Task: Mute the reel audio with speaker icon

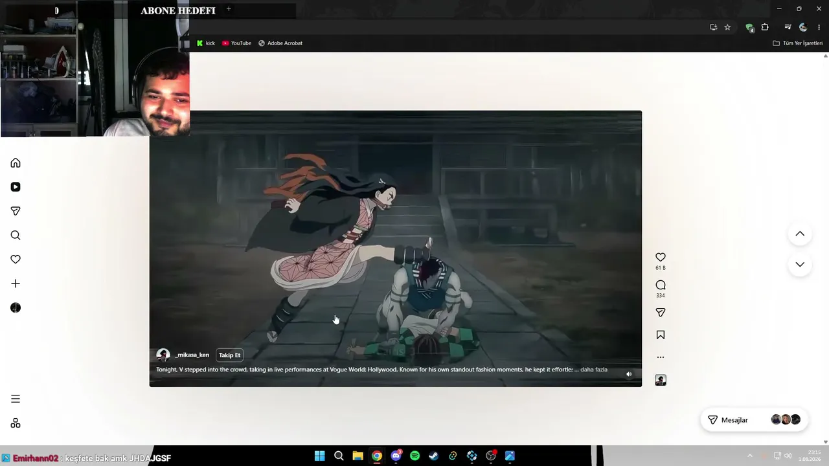Action: [x=629, y=374]
